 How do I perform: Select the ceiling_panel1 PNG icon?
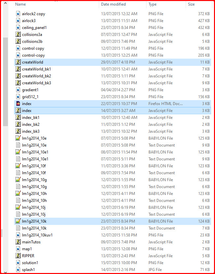coord(18,28)
